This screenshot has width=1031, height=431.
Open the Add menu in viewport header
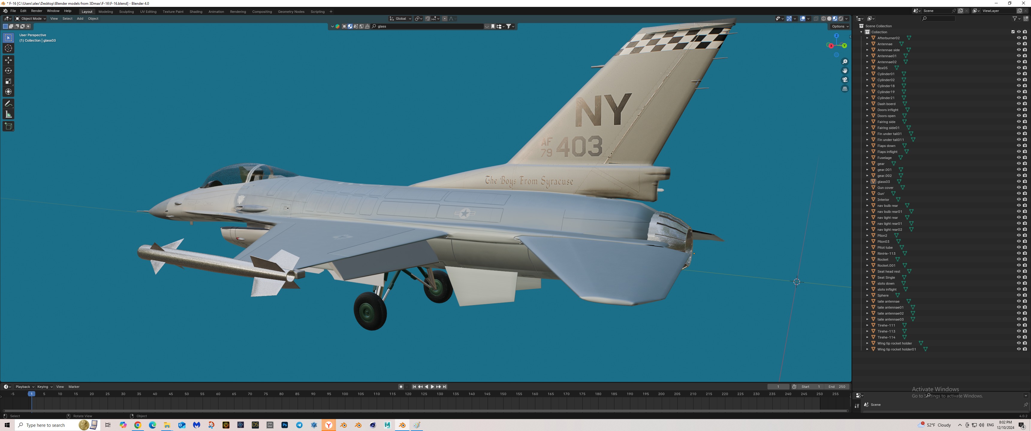[x=80, y=18]
